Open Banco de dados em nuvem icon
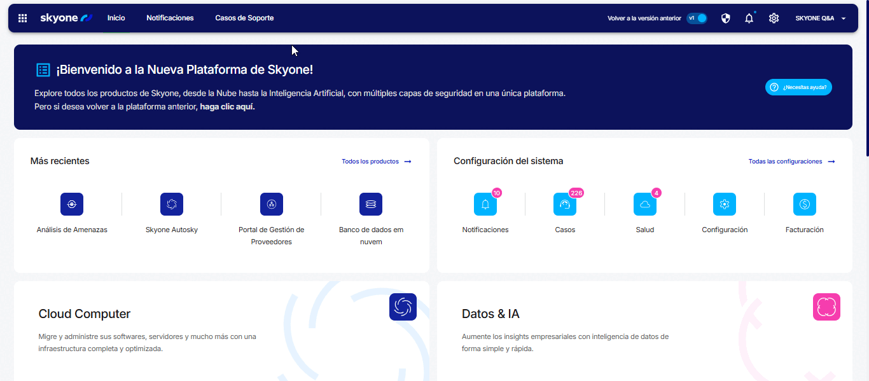 point(371,204)
